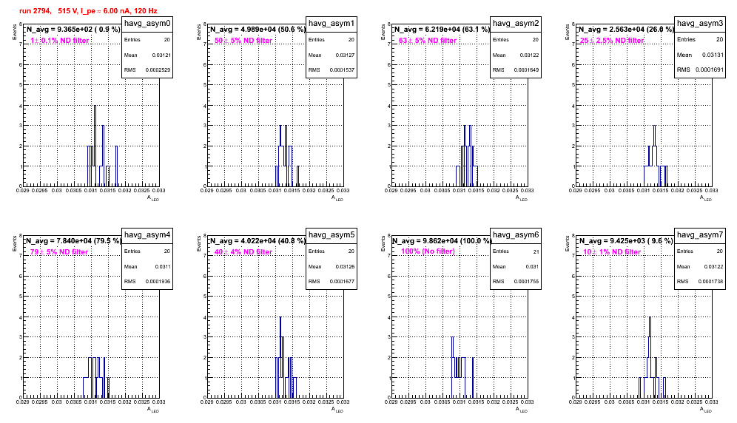737x423 pixels.
Task: Pick the RMS value 0.0001755
Action: pyautogui.click(x=527, y=282)
